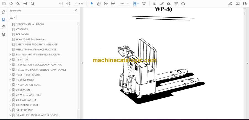Go to previous page arrow

coord(61,4)
